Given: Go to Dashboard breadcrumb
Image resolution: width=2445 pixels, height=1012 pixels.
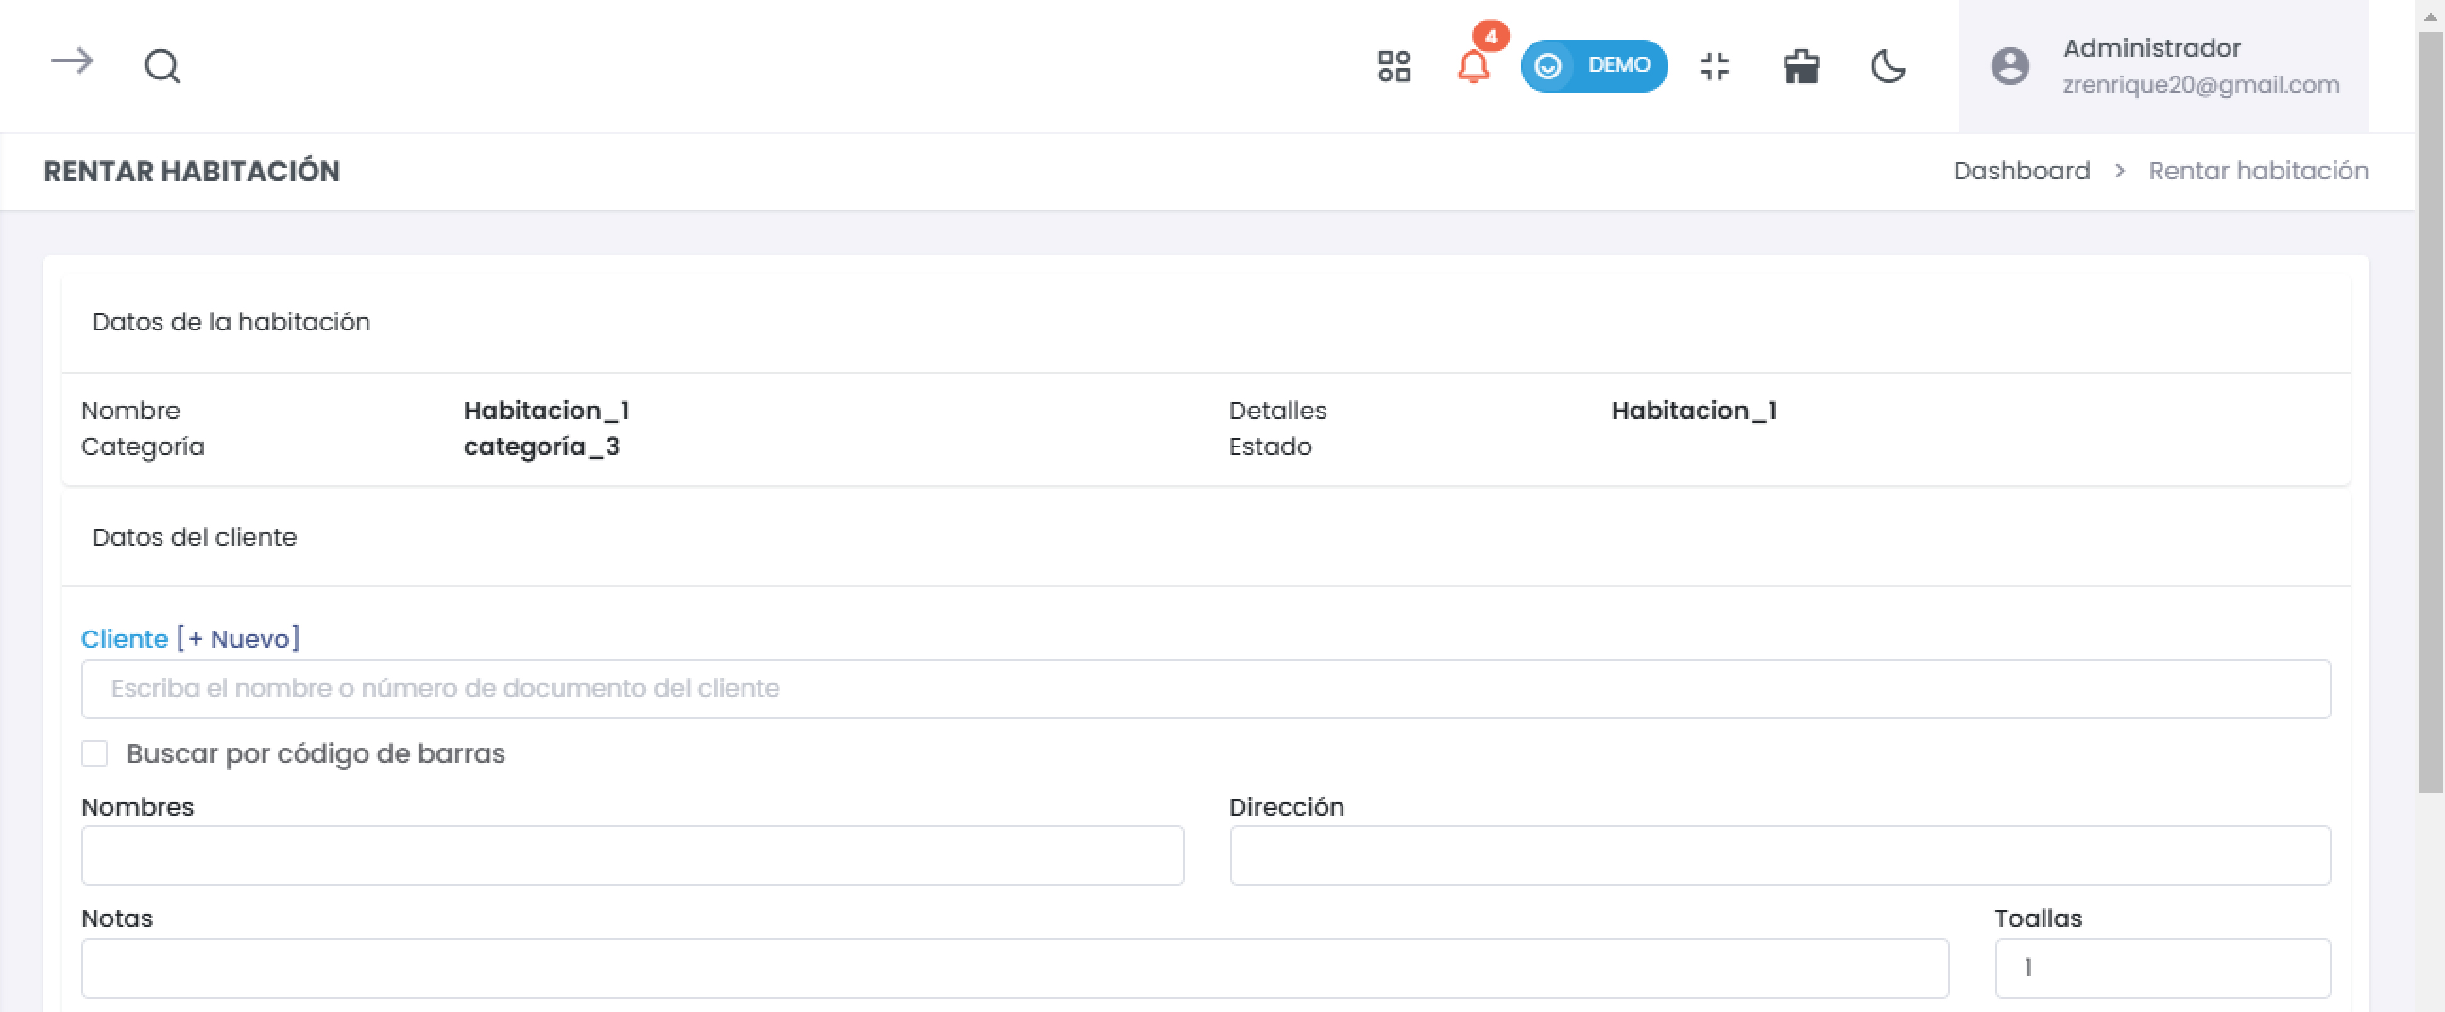Looking at the screenshot, I should pos(2020,171).
